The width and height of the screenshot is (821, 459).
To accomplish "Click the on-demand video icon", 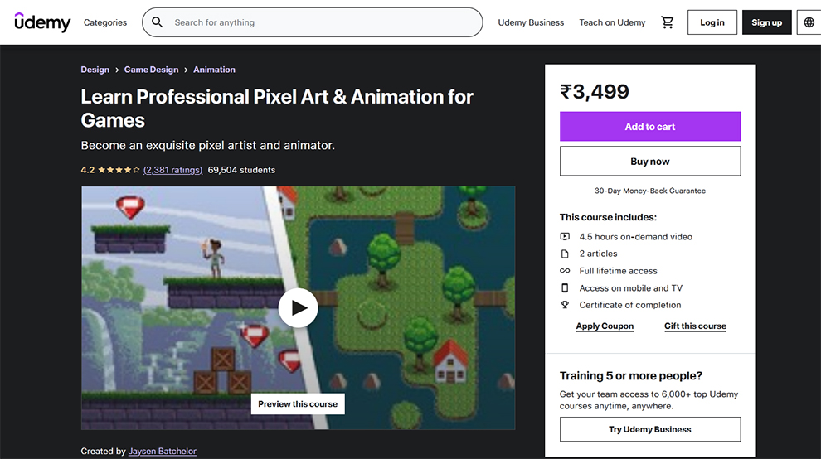I will [565, 237].
